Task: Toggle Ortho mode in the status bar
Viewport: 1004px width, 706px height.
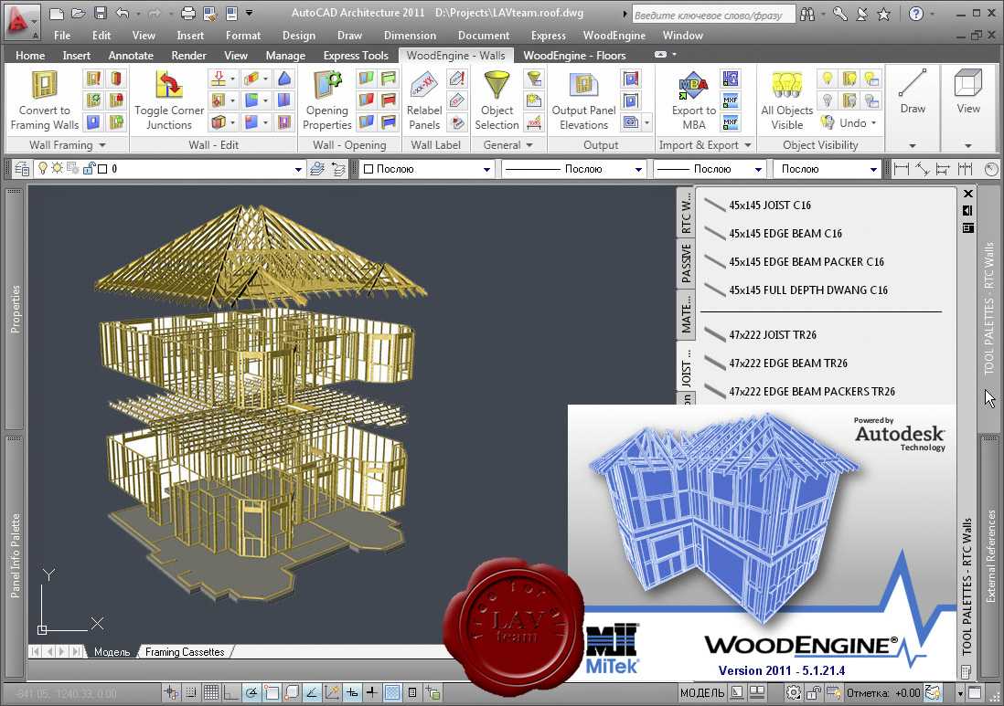Action: click(x=230, y=692)
